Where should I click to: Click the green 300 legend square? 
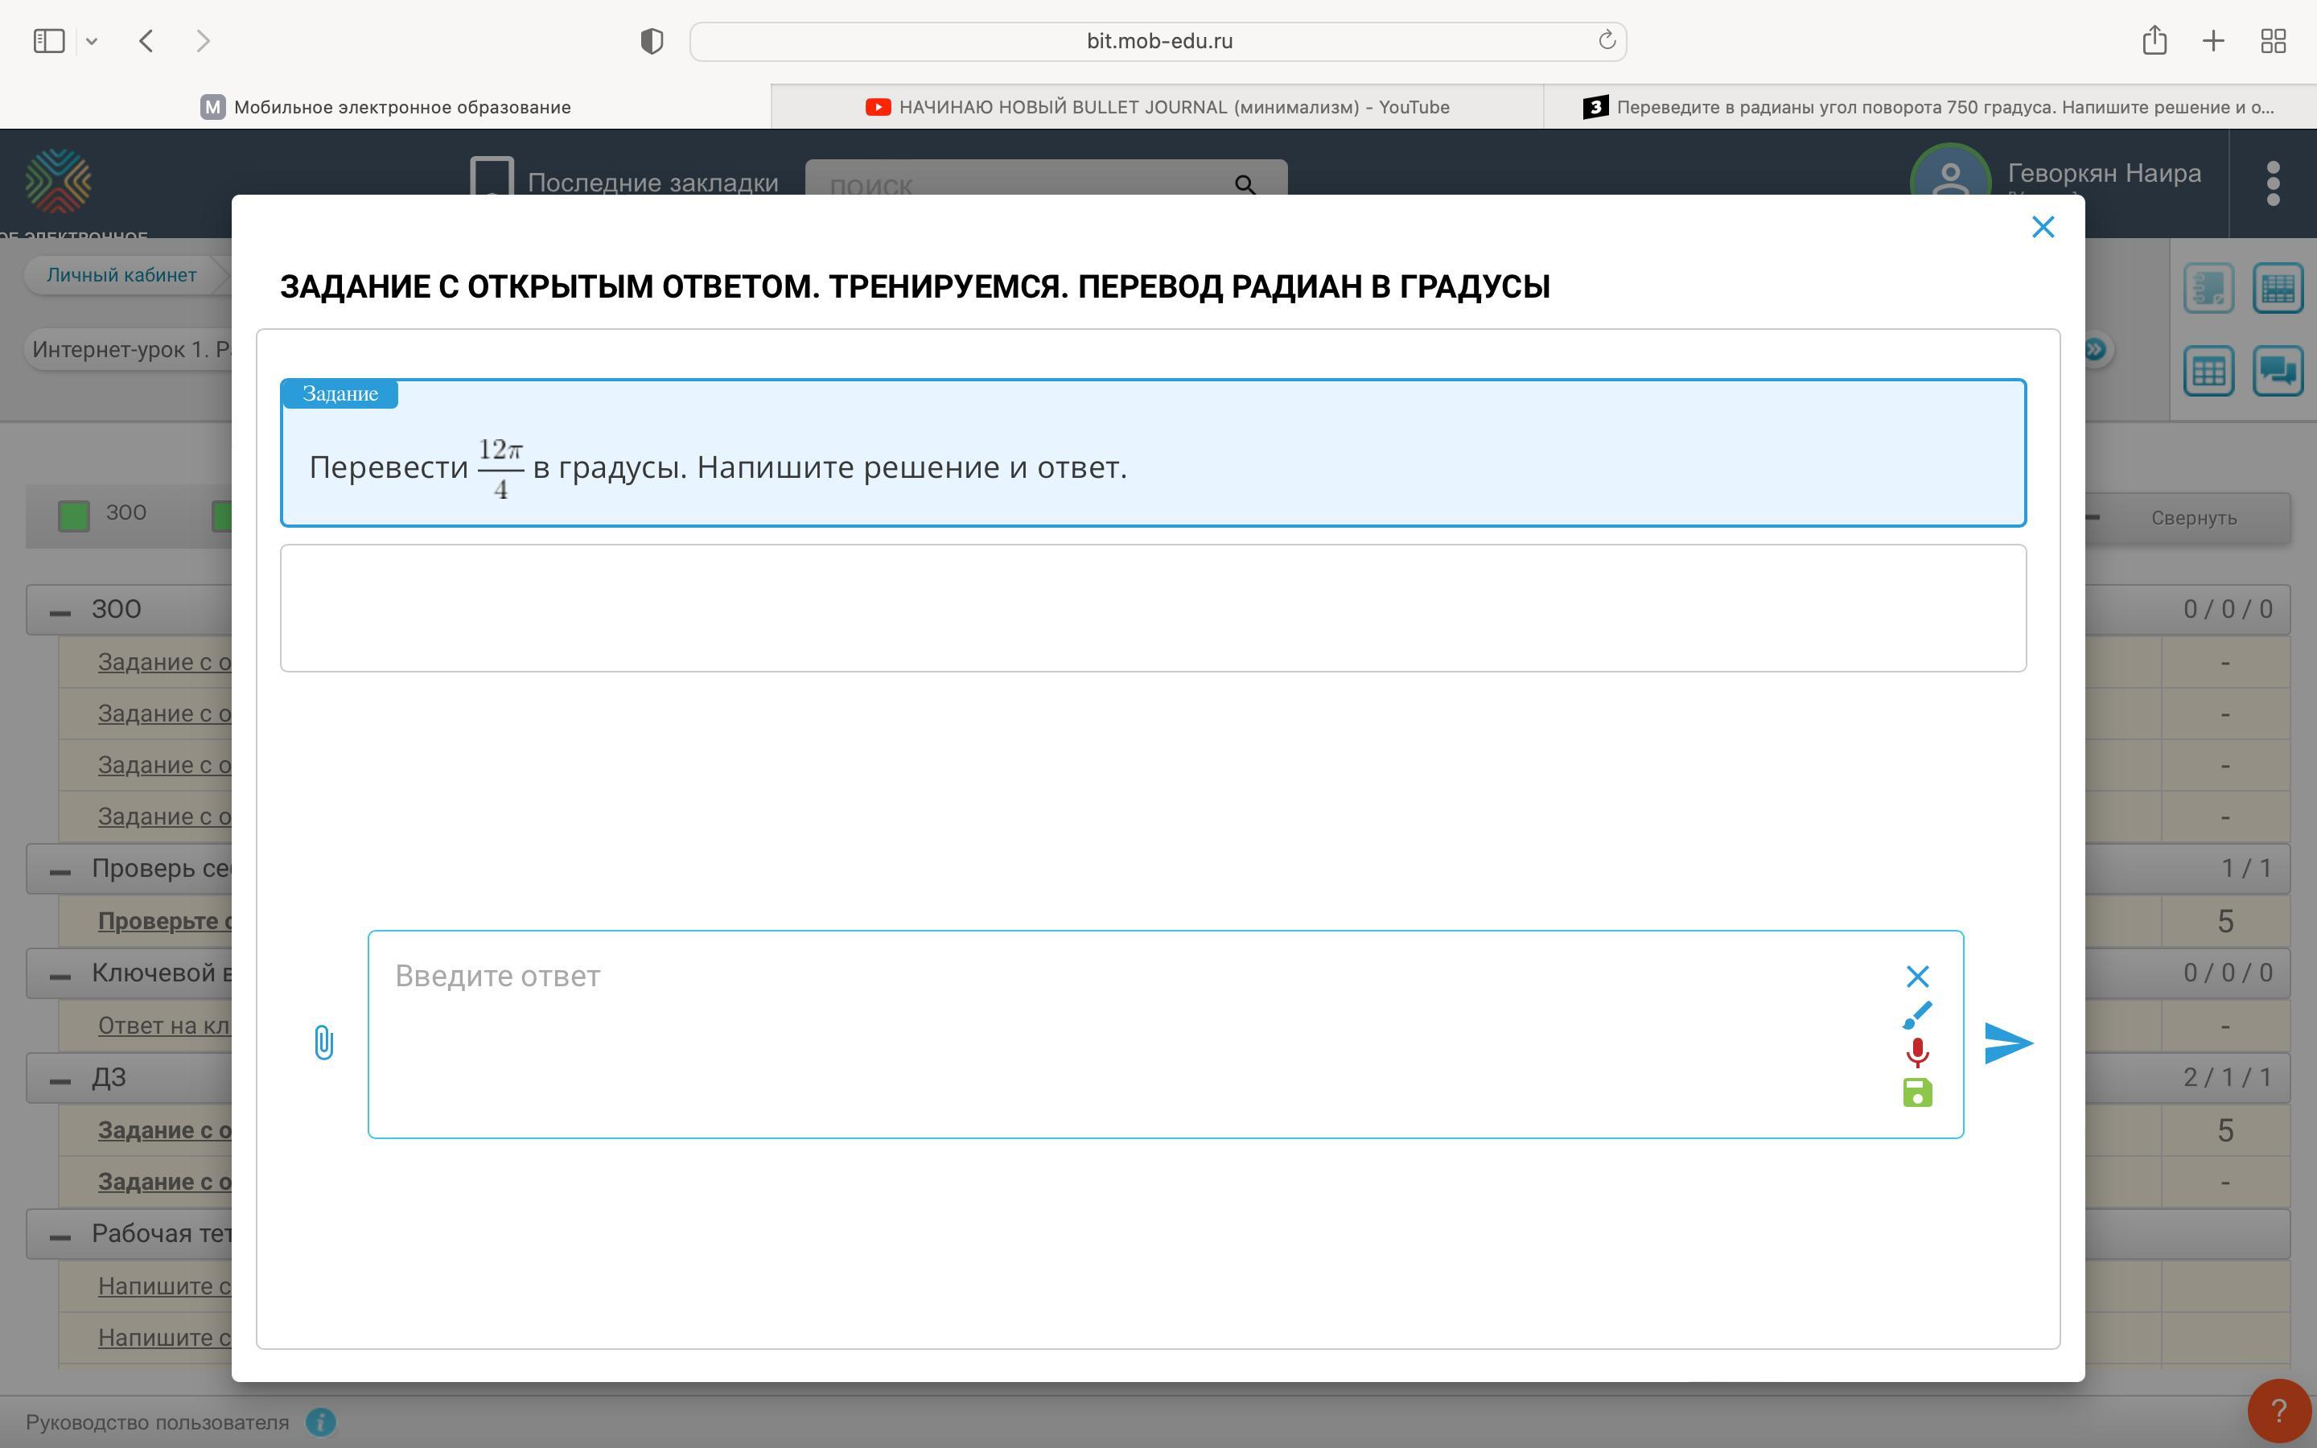coord(74,515)
